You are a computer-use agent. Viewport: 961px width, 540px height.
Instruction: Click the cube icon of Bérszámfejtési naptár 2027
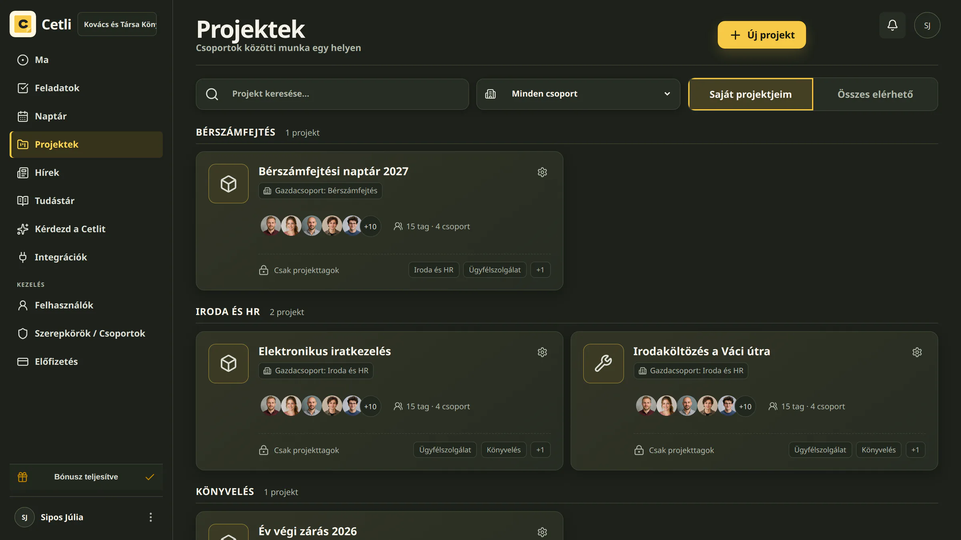click(x=228, y=184)
